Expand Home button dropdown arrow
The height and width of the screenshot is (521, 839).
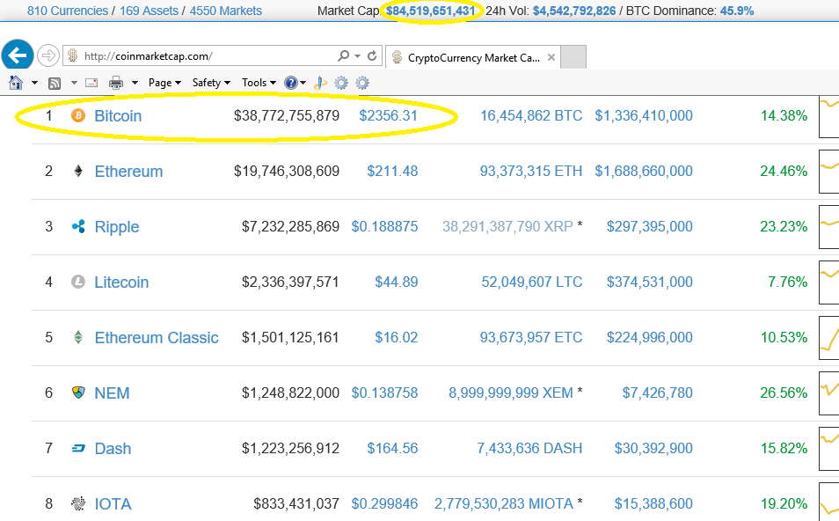(x=35, y=83)
